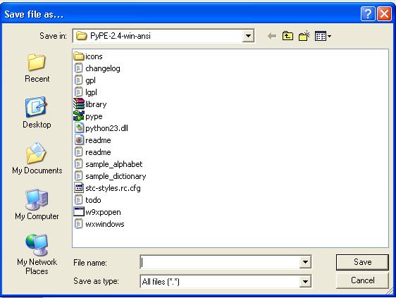Click the Cancel button
The width and height of the screenshot is (396, 298).
pos(362,280)
